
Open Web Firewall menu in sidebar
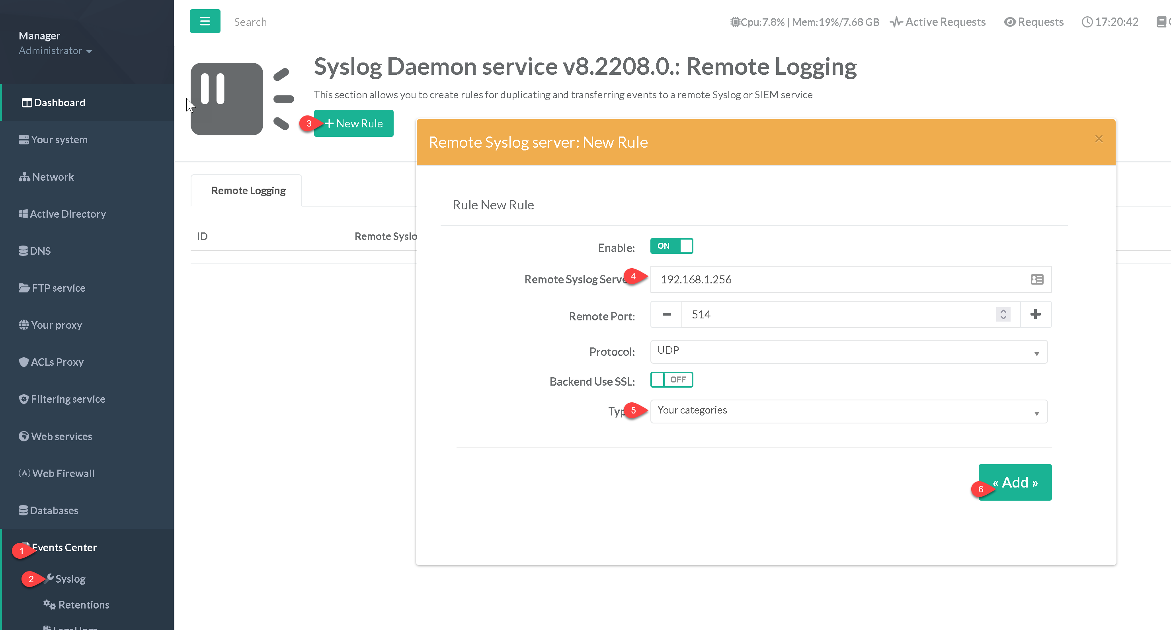(63, 473)
